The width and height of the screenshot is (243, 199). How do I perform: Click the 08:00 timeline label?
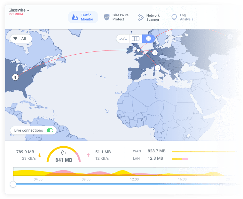point(86,179)
